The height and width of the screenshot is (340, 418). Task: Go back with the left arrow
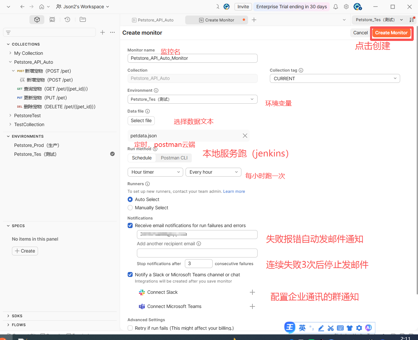coord(22,7)
